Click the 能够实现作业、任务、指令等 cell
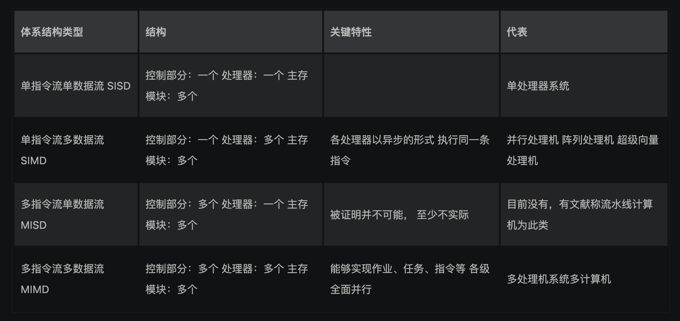 click(x=409, y=279)
